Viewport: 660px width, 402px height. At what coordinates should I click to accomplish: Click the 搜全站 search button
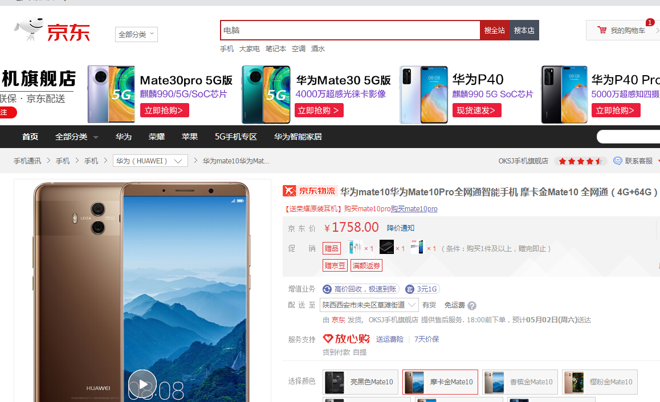click(x=495, y=30)
